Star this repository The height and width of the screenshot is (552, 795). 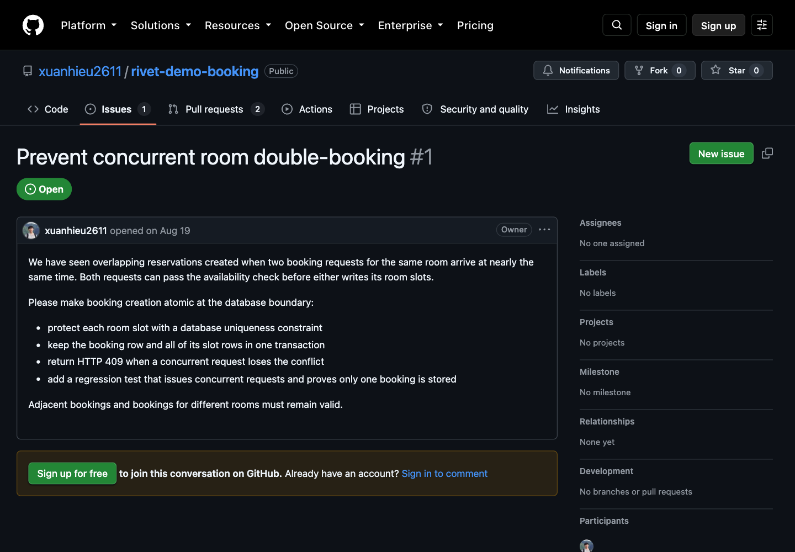[736, 71]
